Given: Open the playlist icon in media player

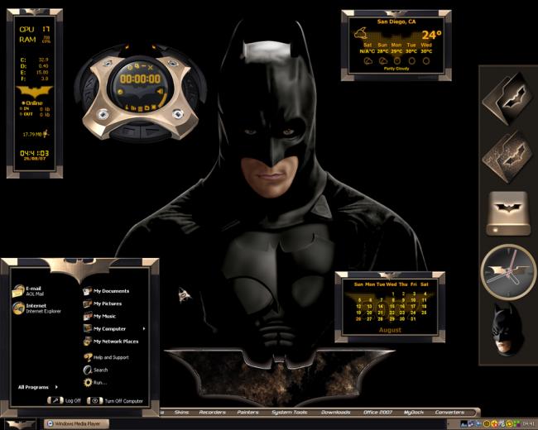Looking at the screenshot, I should click(141, 108).
